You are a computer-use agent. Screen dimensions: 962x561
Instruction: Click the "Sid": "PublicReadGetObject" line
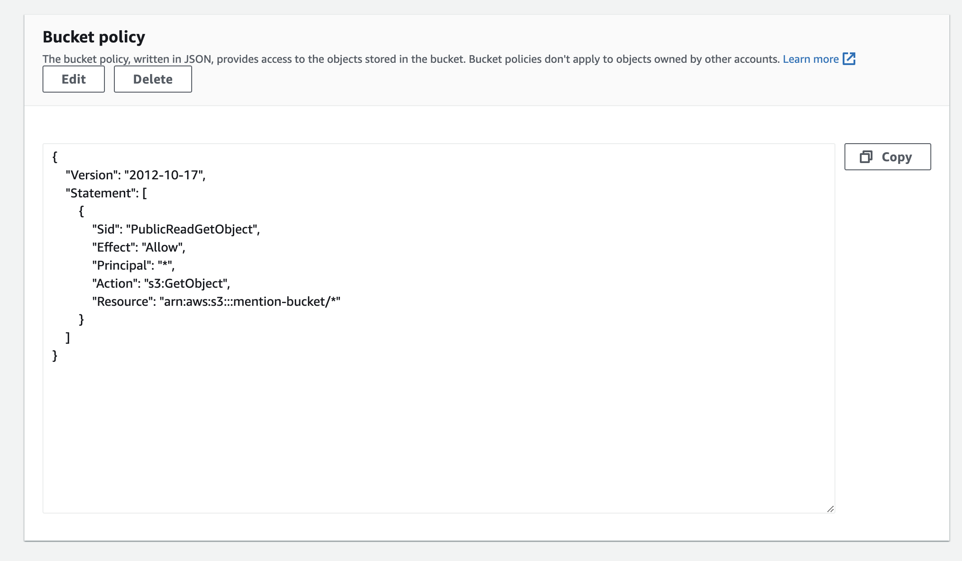coord(176,229)
